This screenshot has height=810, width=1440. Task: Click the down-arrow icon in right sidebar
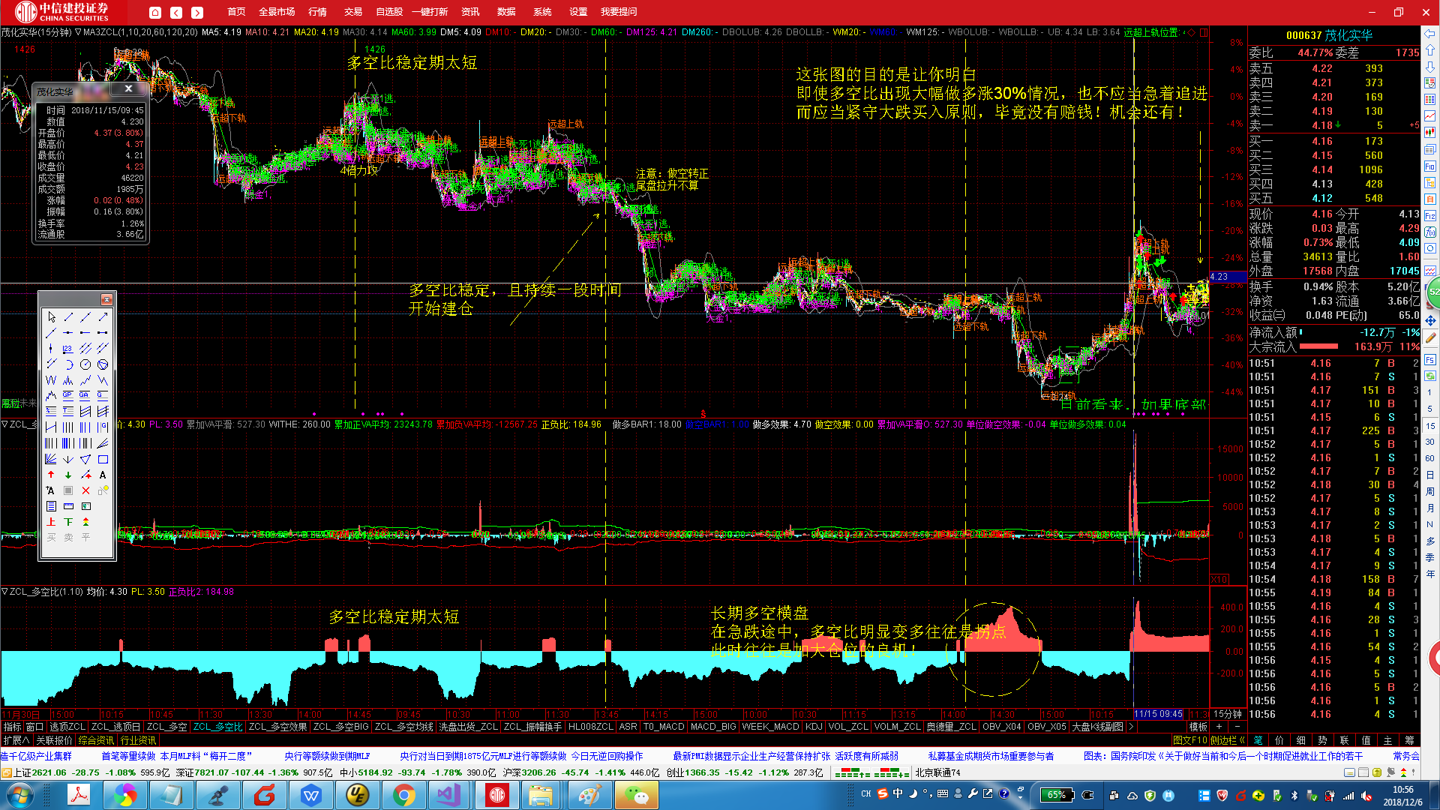coord(1430,67)
